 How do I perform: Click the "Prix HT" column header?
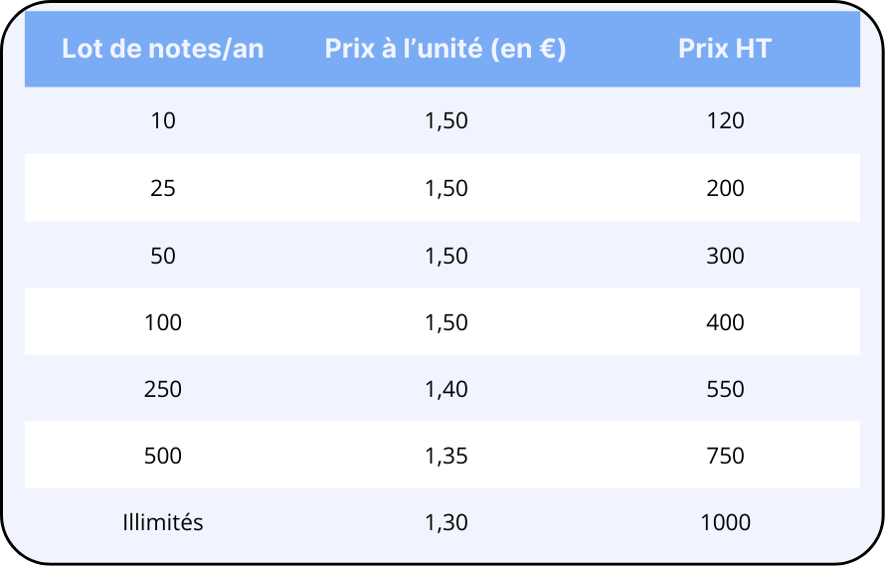click(725, 49)
